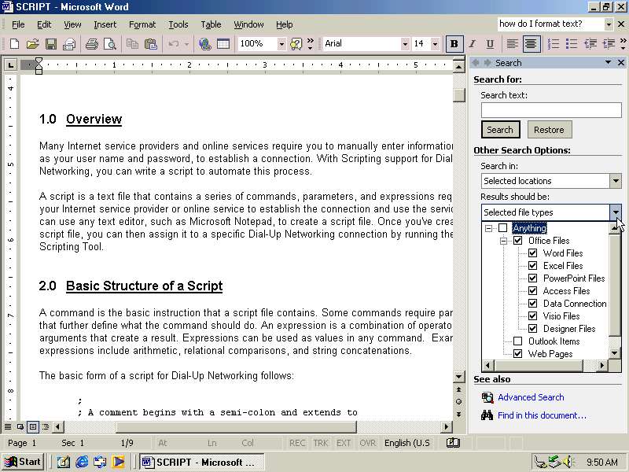This screenshot has height=472, width=629.
Task: Check the Outlook Items checkbox
Action: [518, 341]
